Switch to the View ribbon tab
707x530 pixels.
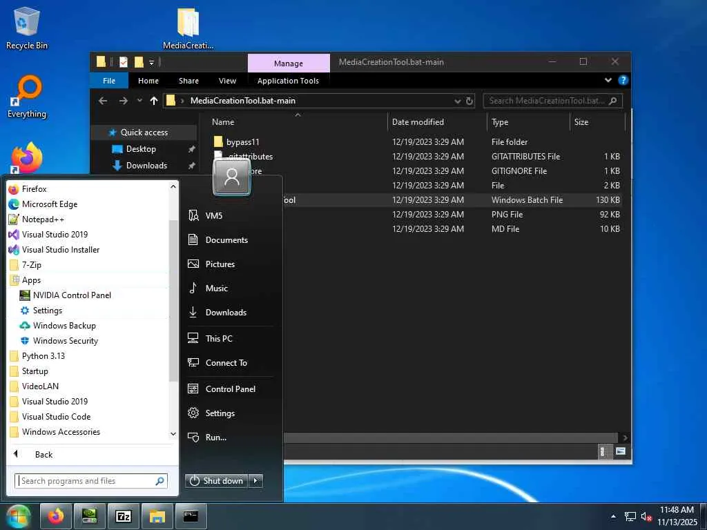coord(227,81)
